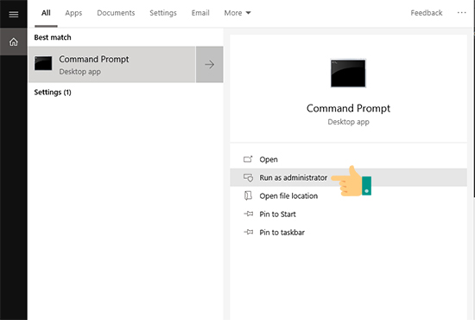Click the large Command Prompt preview icon
The height and width of the screenshot is (320, 475).
coord(348,74)
